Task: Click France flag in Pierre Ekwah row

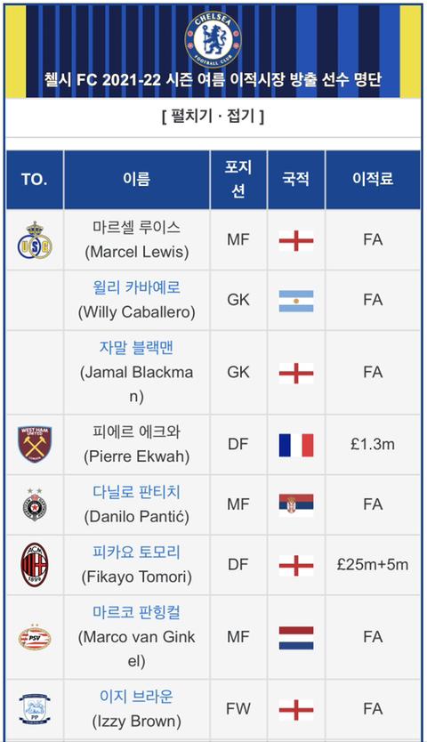Action: [296, 445]
